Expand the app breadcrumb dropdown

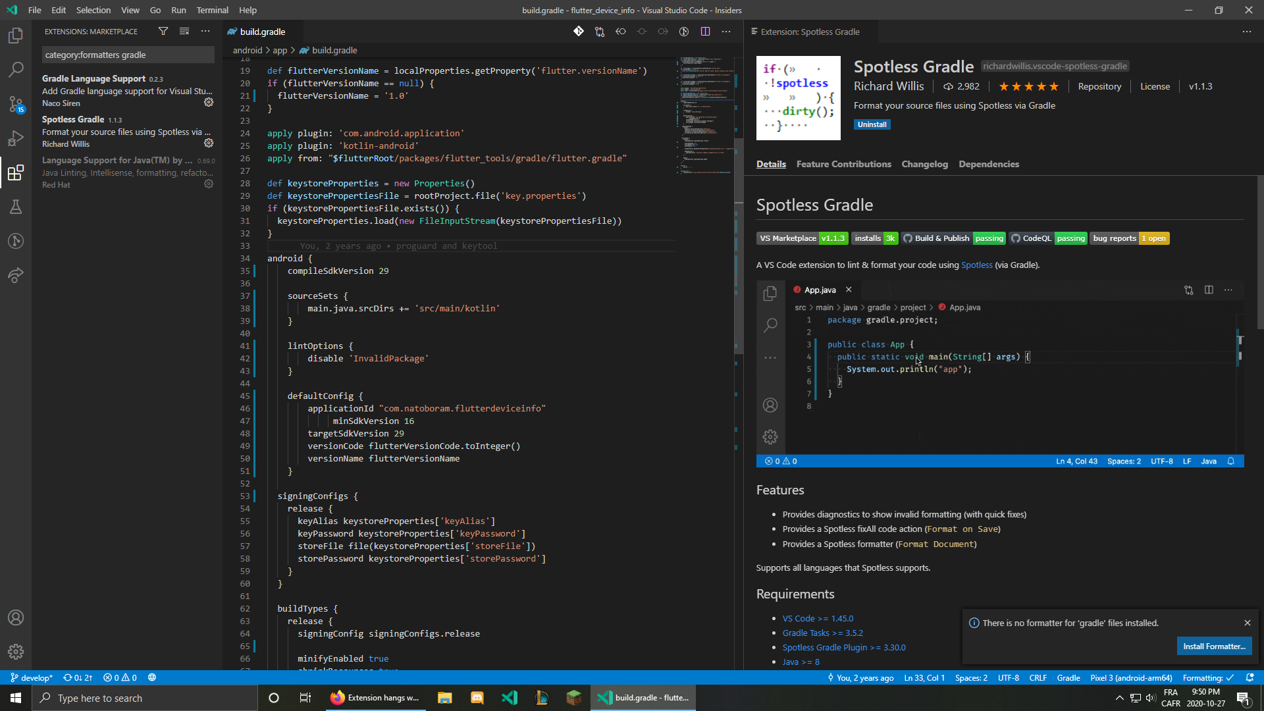click(x=280, y=50)
